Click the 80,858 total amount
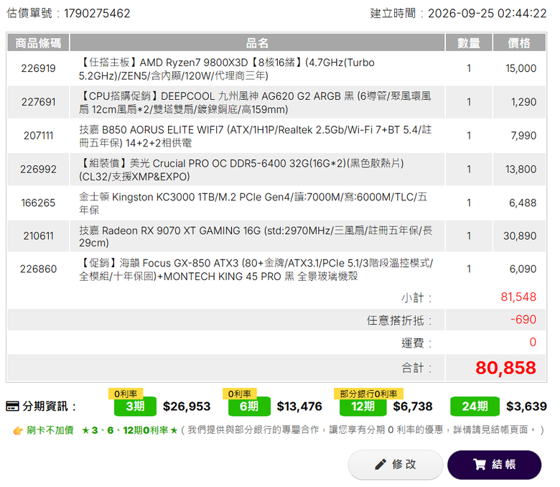 click(x=505, y=368)
